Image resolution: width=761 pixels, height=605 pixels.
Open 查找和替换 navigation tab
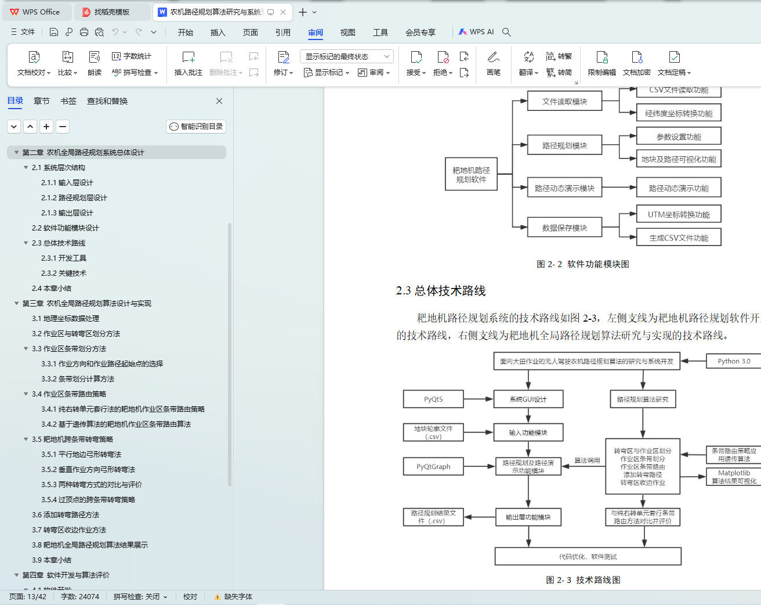click(x=107, y=101)
